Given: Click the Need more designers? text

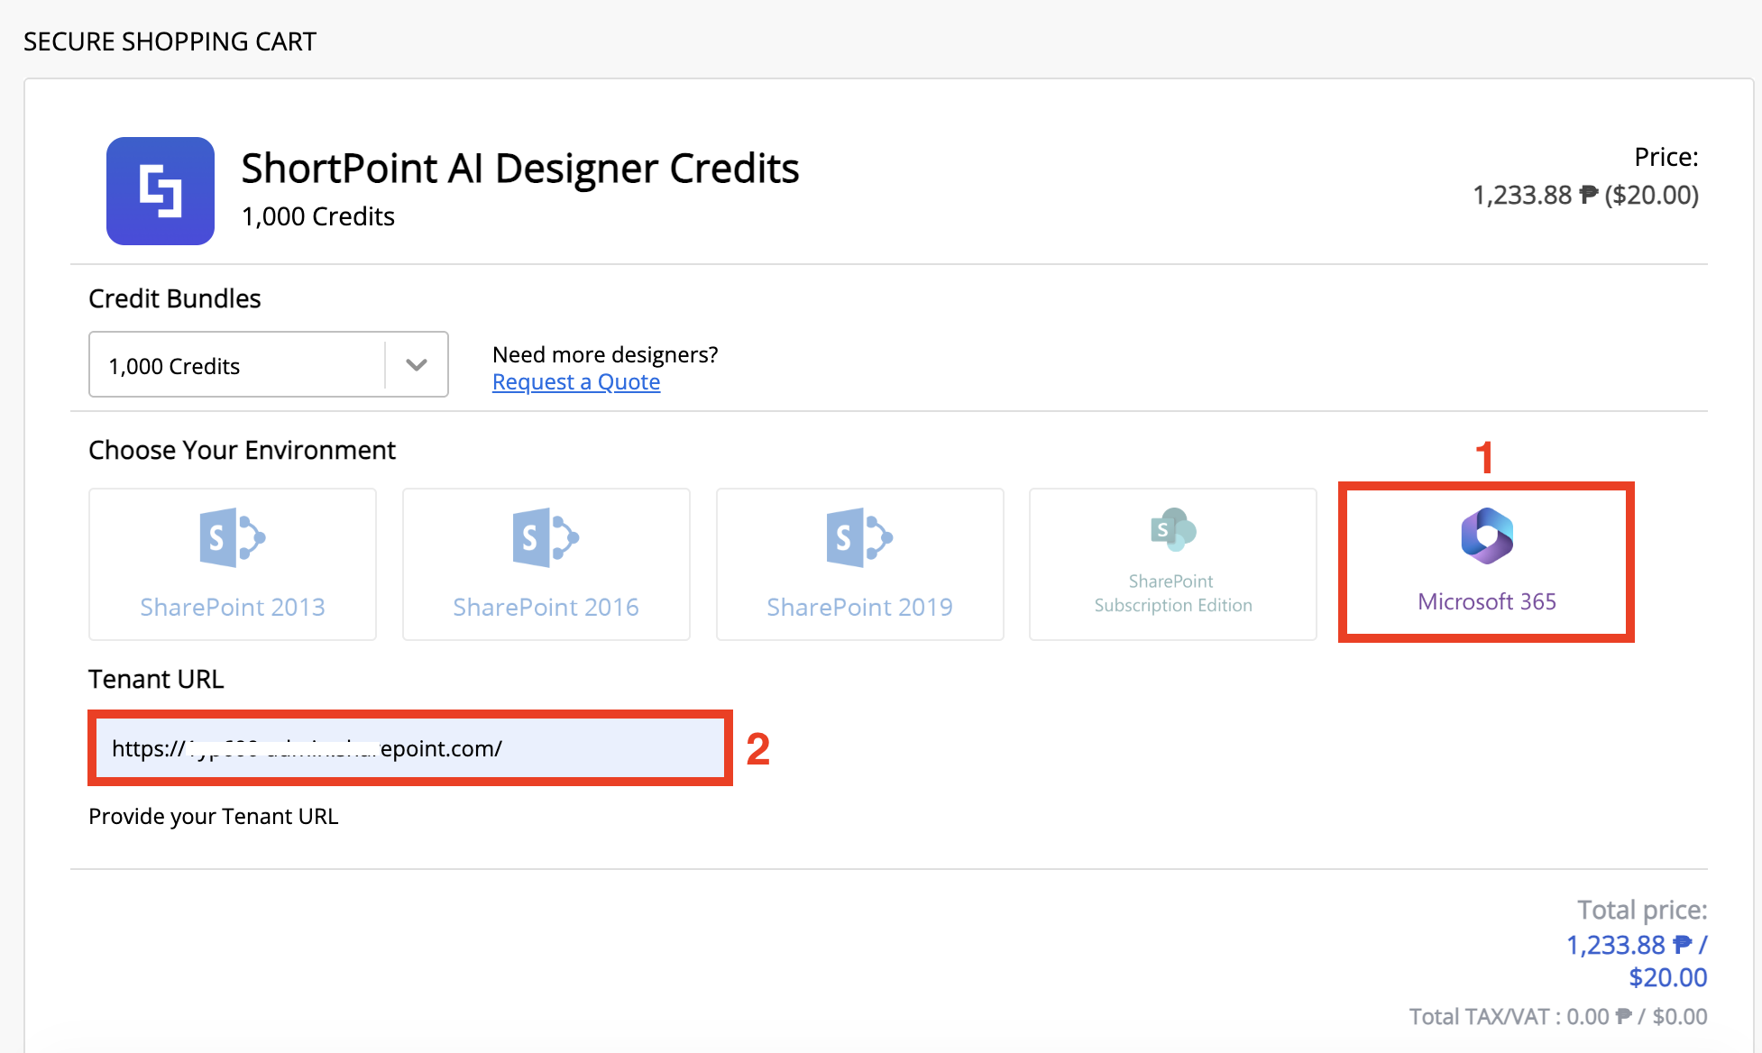Looking at the screenshot, I should [x=605, y=354].
